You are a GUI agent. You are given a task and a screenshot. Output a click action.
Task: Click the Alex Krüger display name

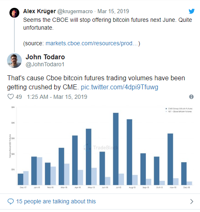[39, 11]
